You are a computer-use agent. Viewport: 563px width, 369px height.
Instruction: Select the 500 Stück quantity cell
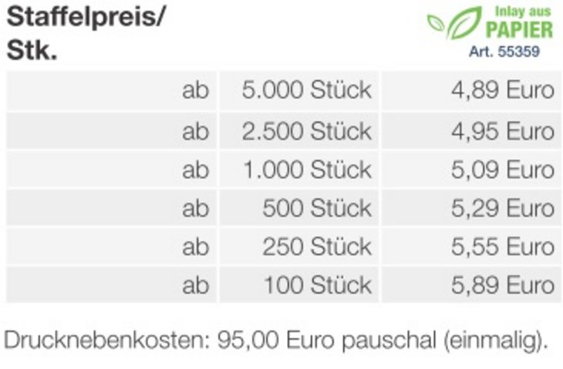coord(299,208)
